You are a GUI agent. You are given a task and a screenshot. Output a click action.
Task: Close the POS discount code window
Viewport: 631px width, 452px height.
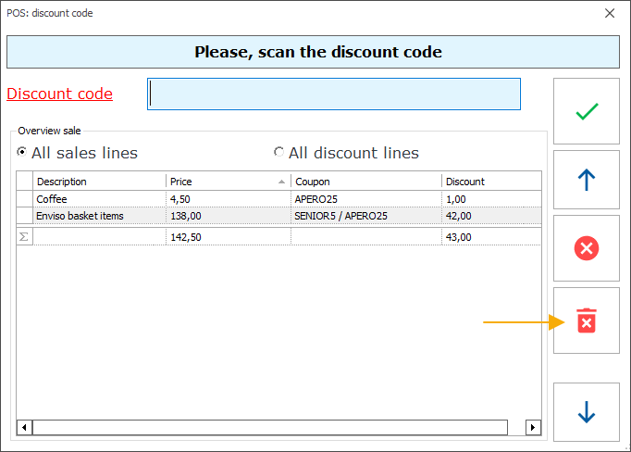point(609,13)
